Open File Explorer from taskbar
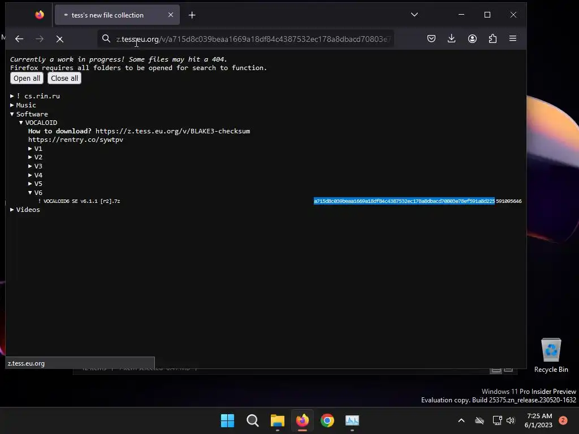Viewport: 579px width, 434px height. pos(277,420)
